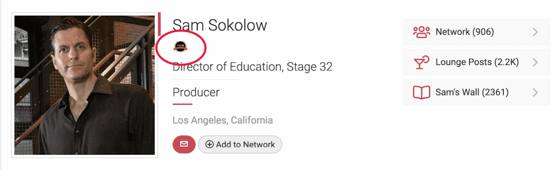Expand the Network chevron arrow

pos(535,32)
